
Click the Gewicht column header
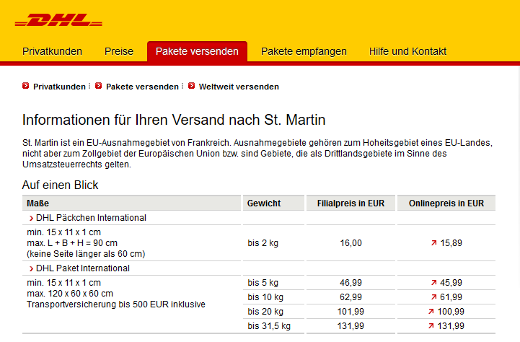273,203
